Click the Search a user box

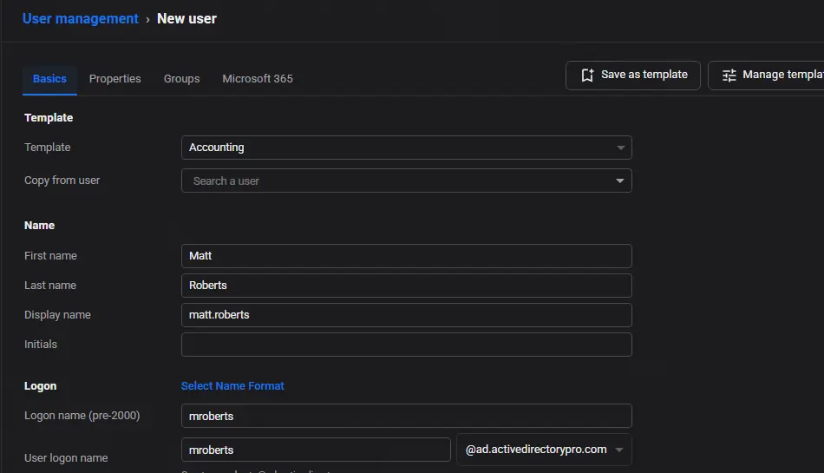click(x=406, y=181)
